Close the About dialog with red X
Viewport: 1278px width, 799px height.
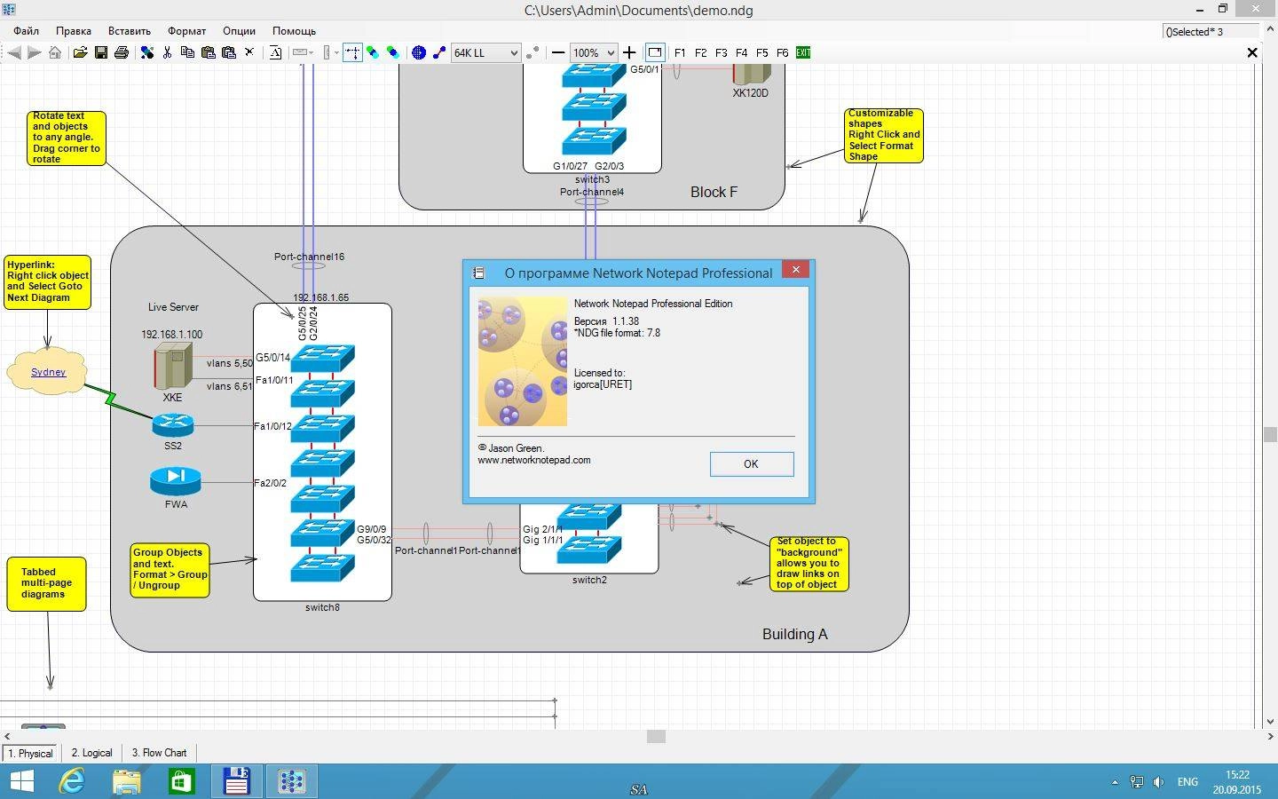[795, 269]
